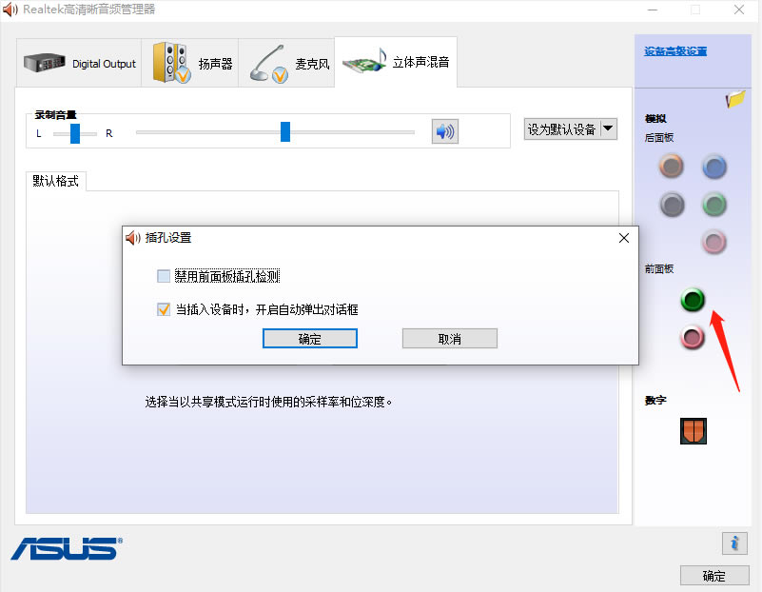The width and height of the screenshot is (762, 592).
Task: Switch to the 扬声器 tab
Action: [x=191, y=64]
